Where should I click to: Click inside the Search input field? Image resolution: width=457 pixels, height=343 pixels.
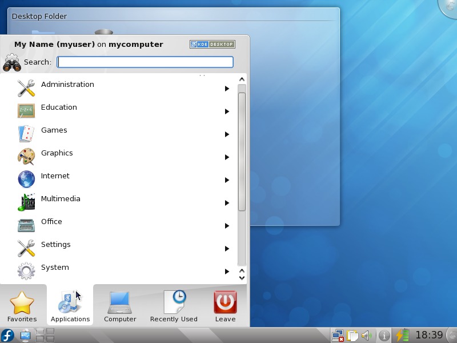pyautogui.click(x=145, y=62)
